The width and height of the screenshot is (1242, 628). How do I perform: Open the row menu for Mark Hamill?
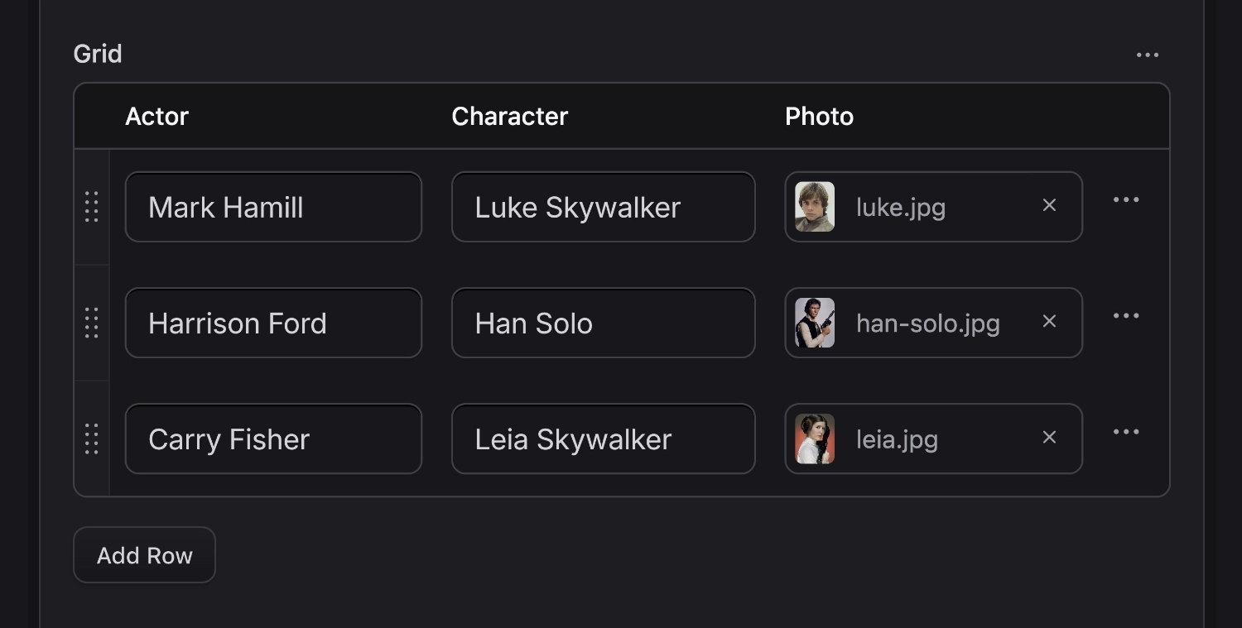[x=1125, y=199]
